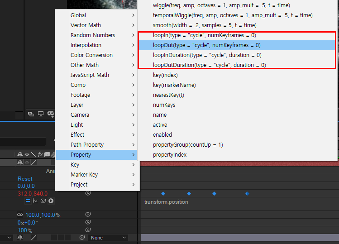Expand the Camera submenu
Image resolution: width=339 pixels, height=244 pixels.
click(96, 115)
